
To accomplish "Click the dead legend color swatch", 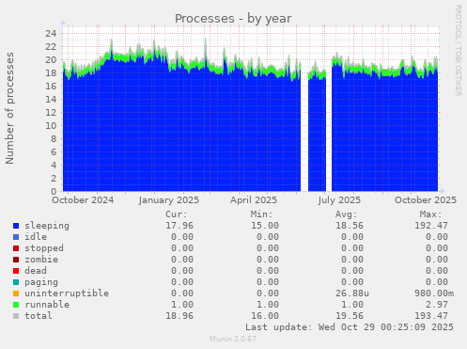I will pos(16,271).
